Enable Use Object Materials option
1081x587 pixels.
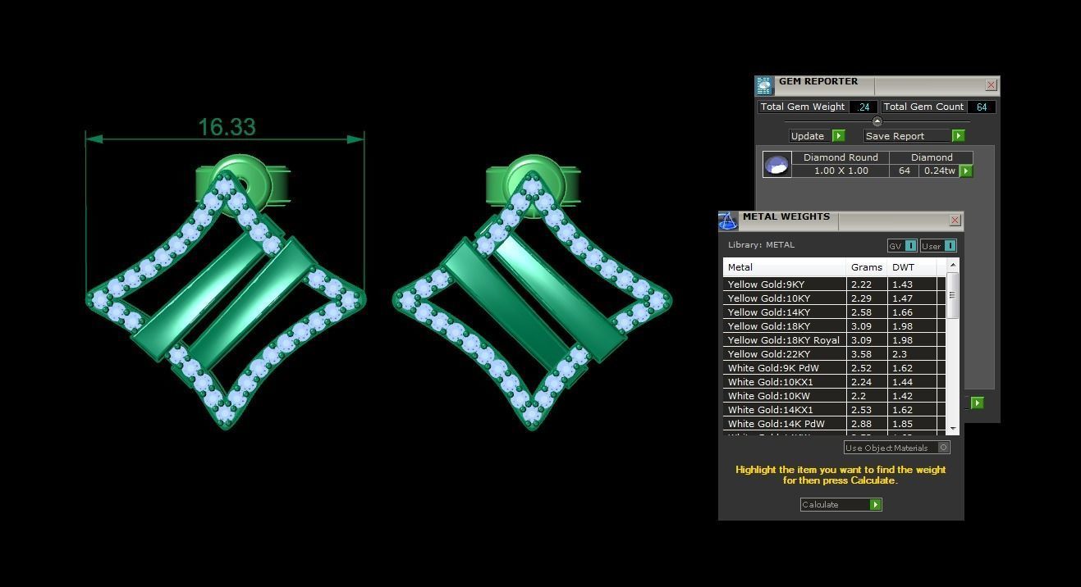(897, 448)
